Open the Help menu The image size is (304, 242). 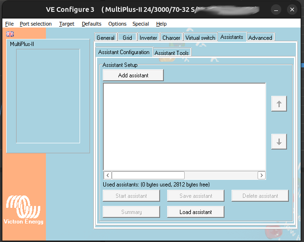click(x=161, y=24)
